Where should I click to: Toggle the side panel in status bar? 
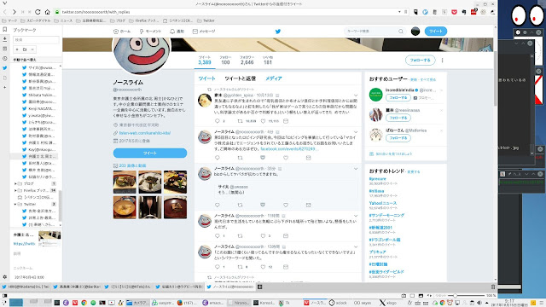(5, 296)
